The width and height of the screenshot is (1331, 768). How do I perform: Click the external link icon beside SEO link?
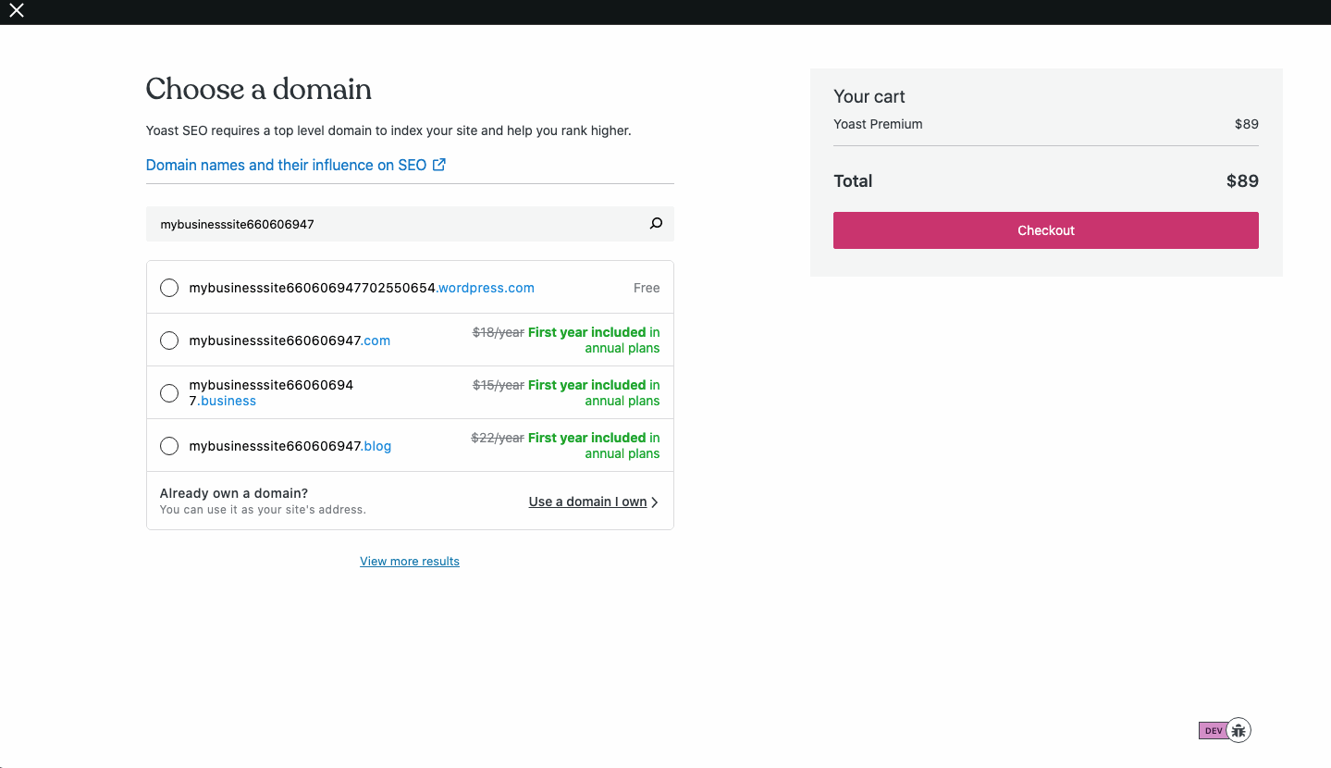(439, 165)
